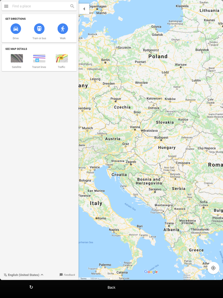Click the Kosovo label

point(180,209)
